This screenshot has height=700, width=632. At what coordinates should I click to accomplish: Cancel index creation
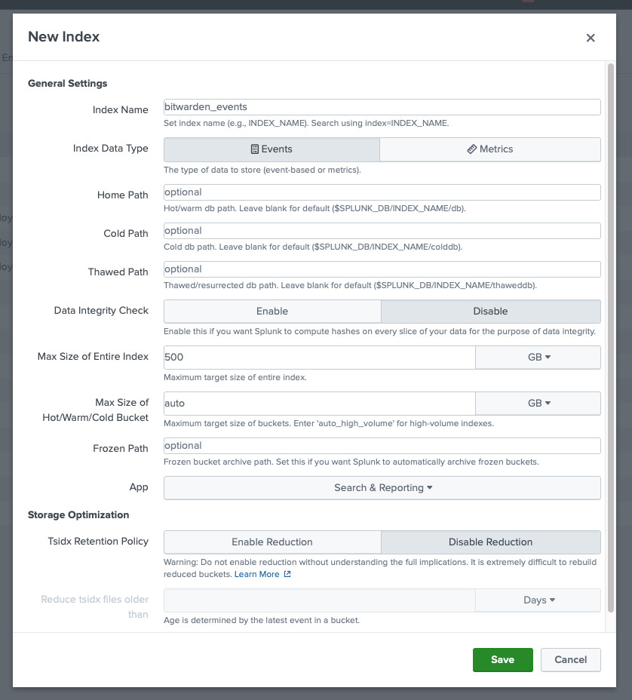coord(570,660)
